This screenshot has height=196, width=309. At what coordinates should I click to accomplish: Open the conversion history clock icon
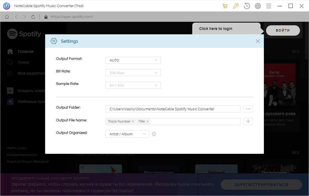pos(247,6)
